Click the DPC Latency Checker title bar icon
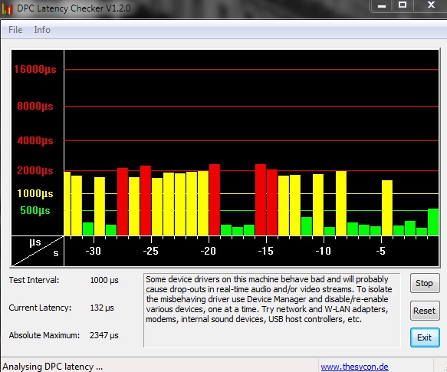 [7, 8]
